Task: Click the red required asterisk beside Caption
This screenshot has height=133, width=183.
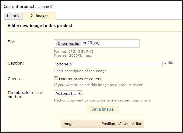Action: [x=165, y=64]
